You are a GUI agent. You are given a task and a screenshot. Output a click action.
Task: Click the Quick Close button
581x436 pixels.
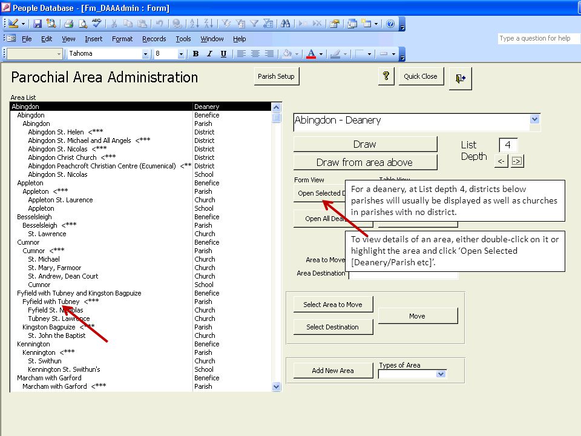[421, 76]
